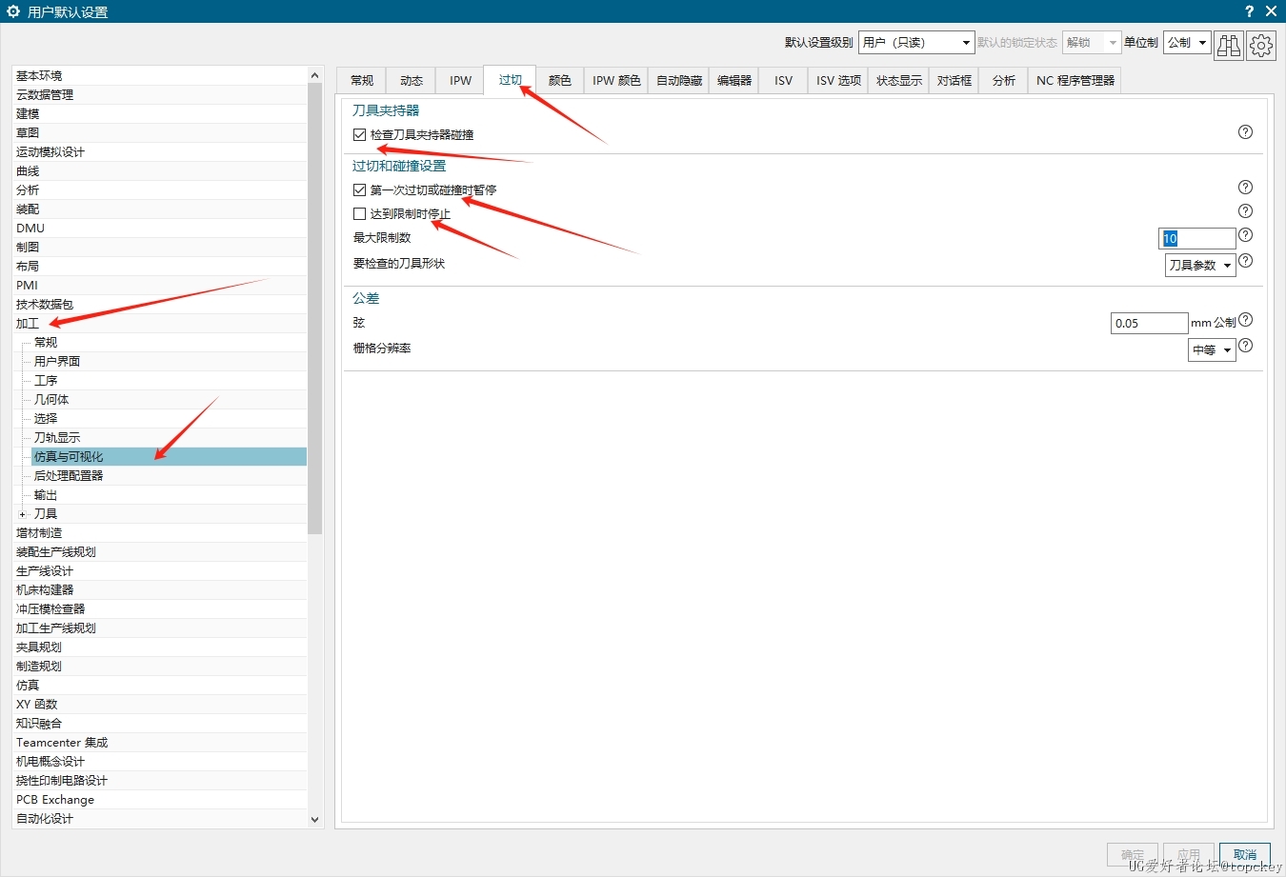Open help for 第一次过切或碰撞时暂停 option
This screenshot has width=1286, height=877.
[x=1245, y=188]
